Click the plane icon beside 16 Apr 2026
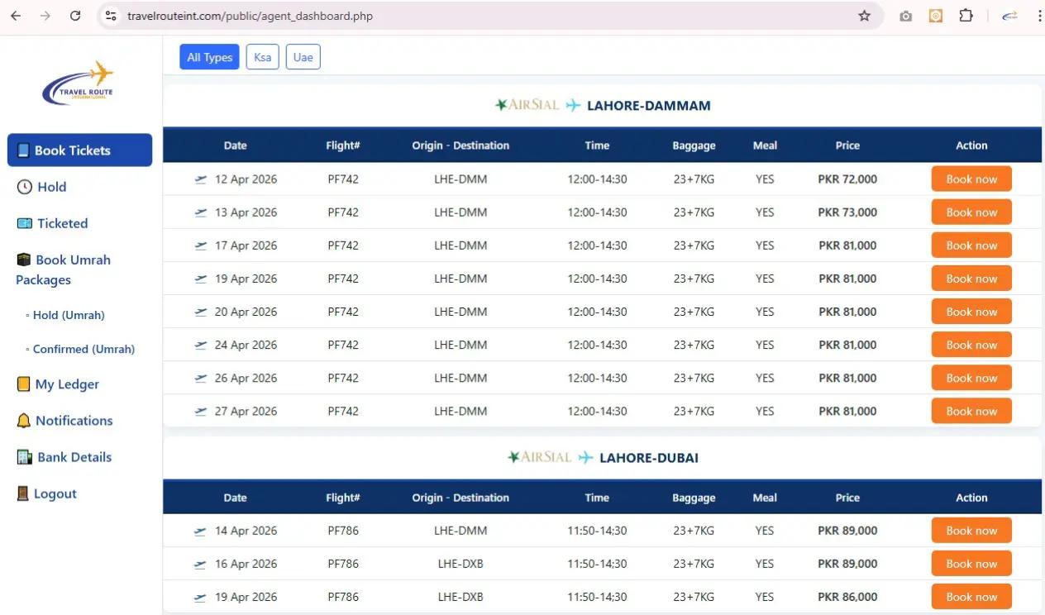 point(201,564)
